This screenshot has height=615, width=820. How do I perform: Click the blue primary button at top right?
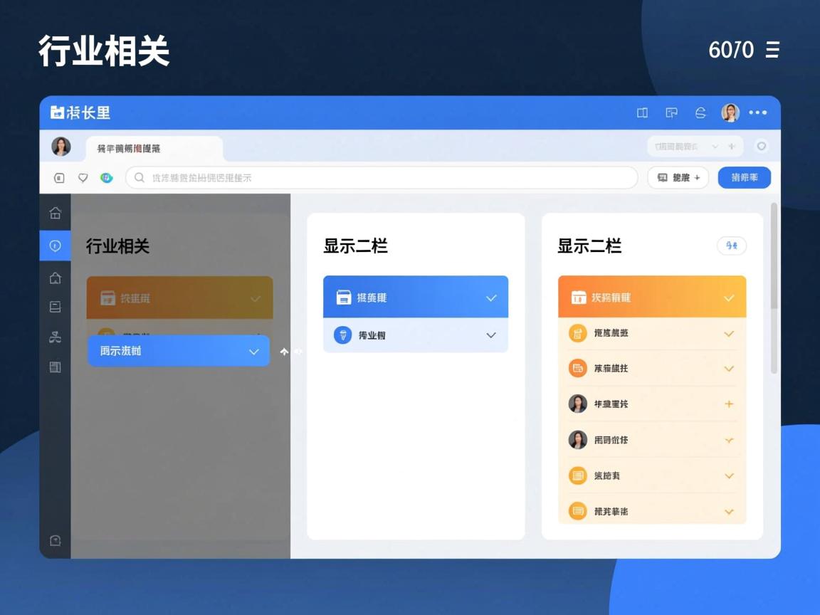[744, 177]
